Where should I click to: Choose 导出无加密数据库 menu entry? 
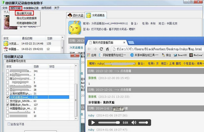pos(27,18)
